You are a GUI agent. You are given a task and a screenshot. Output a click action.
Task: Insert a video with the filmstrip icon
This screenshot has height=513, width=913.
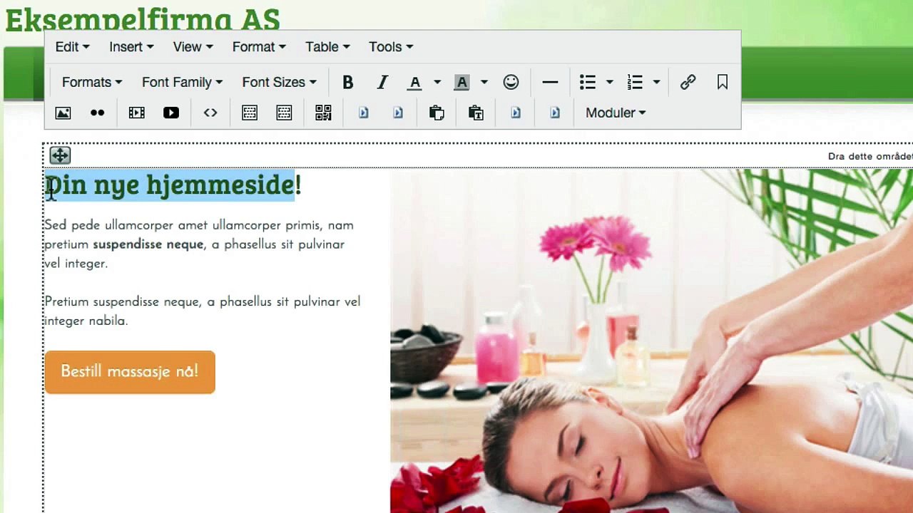[136, 113]
